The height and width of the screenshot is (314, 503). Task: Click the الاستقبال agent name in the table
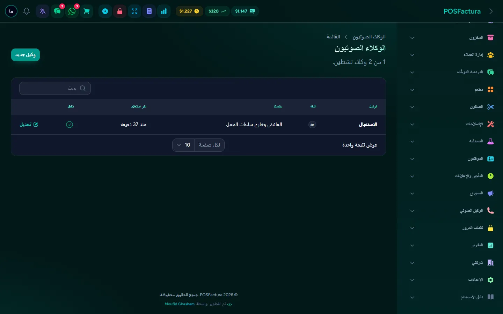368,125
